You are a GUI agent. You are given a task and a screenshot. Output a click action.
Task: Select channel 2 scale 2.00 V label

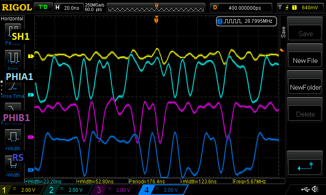click(76, 190)
